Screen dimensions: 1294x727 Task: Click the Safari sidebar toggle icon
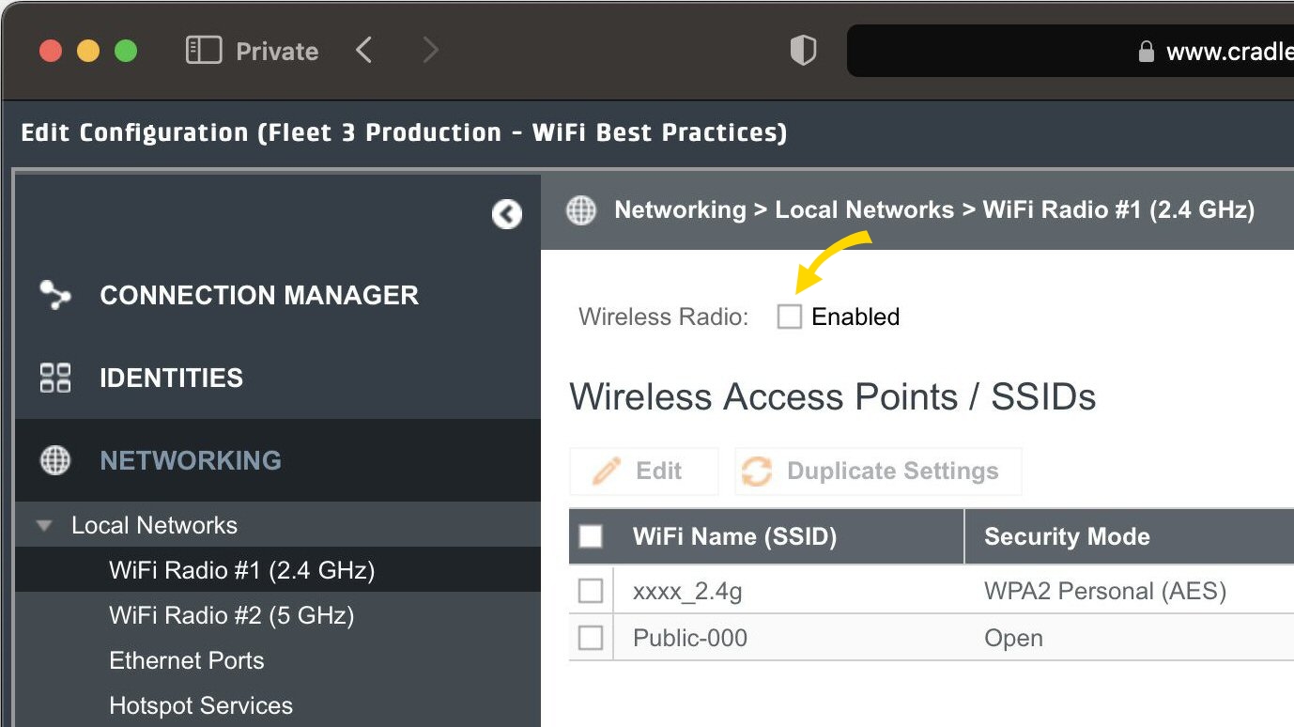click(x=204, y=51)
